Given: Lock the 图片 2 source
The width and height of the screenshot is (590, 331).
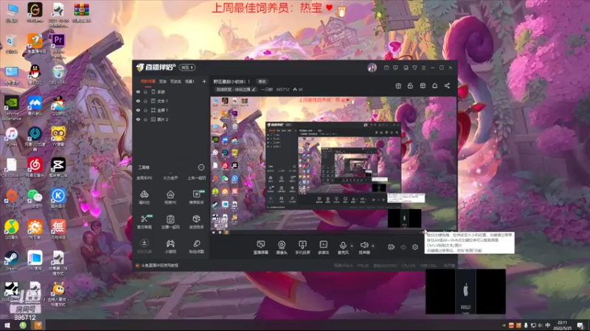Looking at the screenshot, I should [145, 119].
